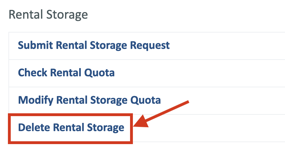285x152 pixels.
Task: Open the Submit Rental Storage Request link
Action: 94,45
